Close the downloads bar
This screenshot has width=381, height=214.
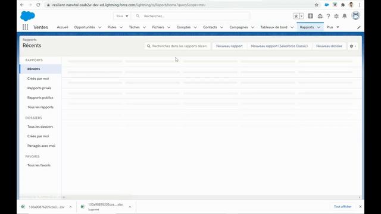360,207
